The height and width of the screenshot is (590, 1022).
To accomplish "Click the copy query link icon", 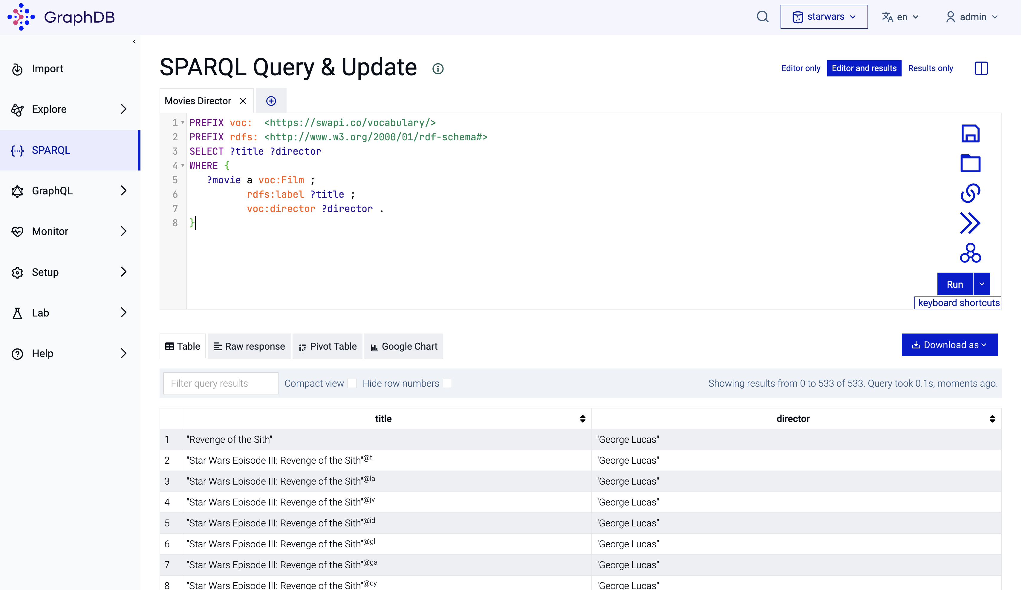I will coord(971,193).
